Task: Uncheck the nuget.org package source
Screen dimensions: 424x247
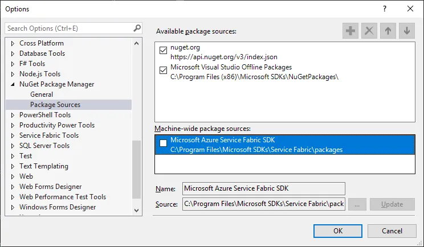Action: point(164,51)
